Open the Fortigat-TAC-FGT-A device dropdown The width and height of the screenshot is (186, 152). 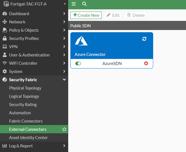[65, 4]
